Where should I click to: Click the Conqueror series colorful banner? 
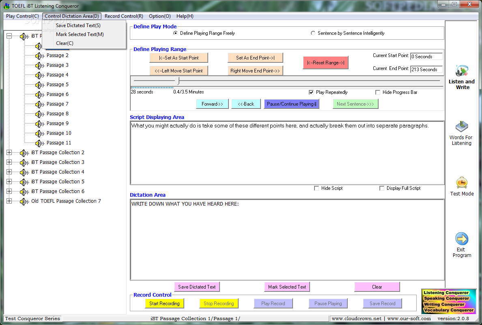[448, 302]
